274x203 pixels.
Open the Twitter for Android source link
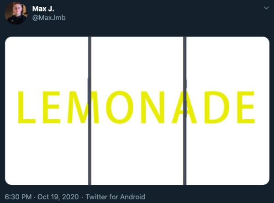(x=116, y=197)
